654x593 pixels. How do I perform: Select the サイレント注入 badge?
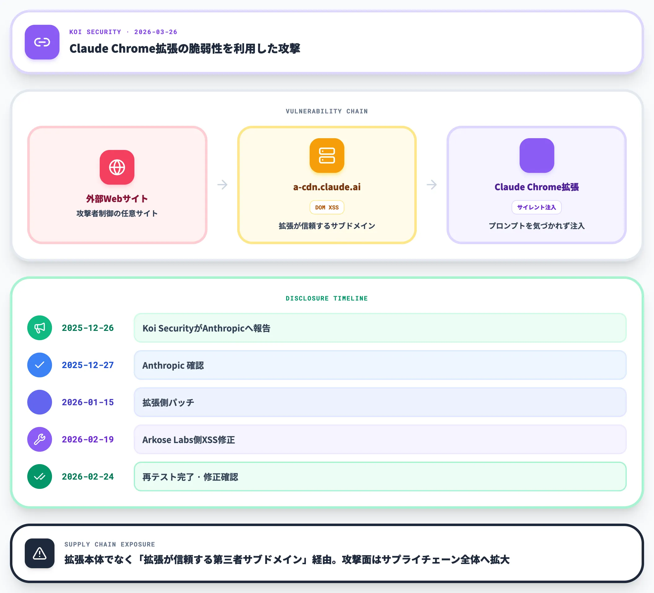click(x=536, y=207)
